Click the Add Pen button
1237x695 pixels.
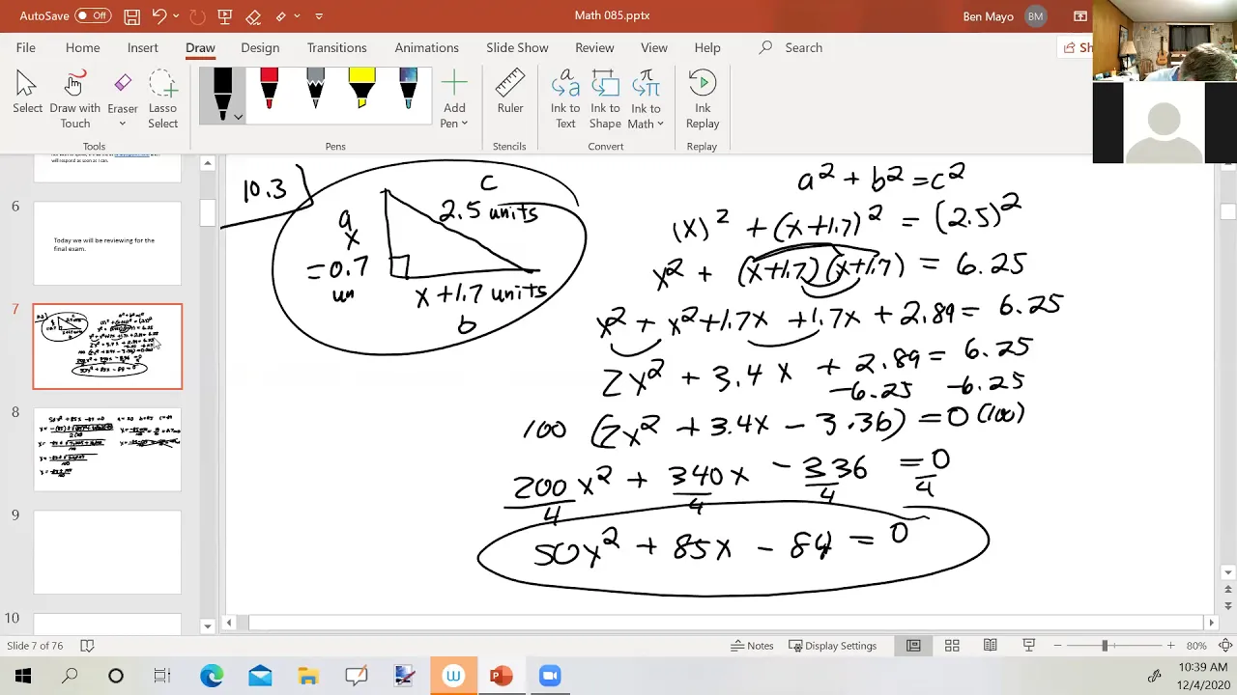[x=454, y=98]
